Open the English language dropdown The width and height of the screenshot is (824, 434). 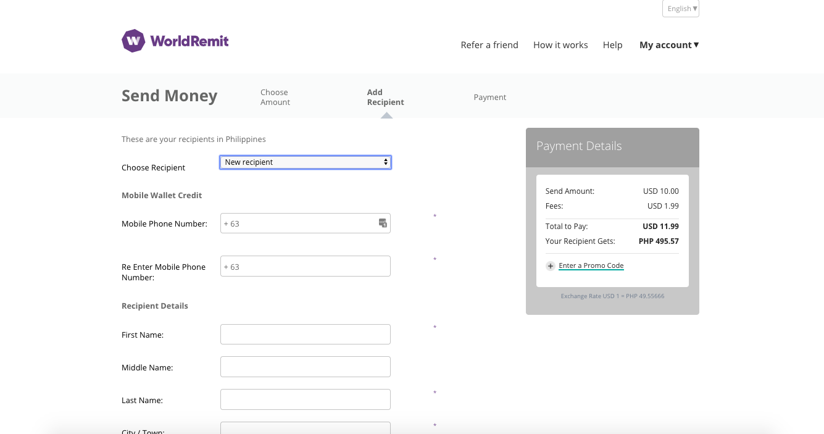point(681,9)
